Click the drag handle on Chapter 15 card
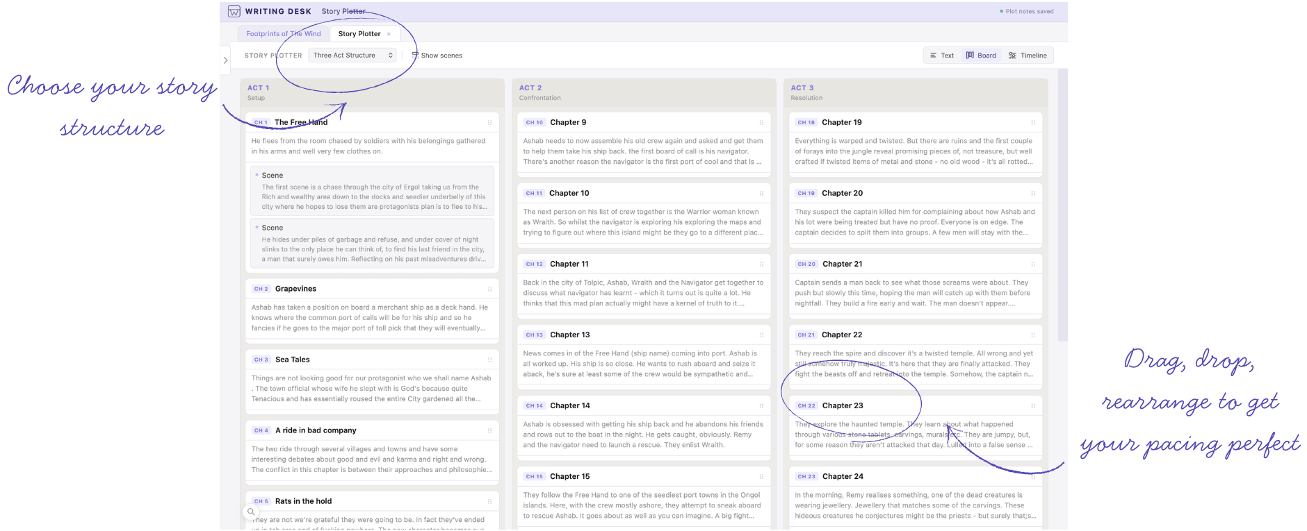The image size is (1307, 531). click(x=761, y=476)
